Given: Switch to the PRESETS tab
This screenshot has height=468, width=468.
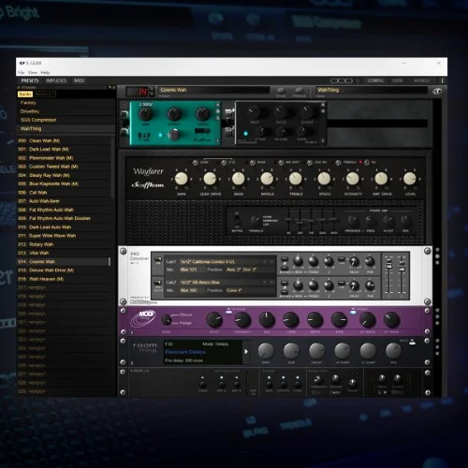Looking at the screenshot, I should tap(30, 80).
